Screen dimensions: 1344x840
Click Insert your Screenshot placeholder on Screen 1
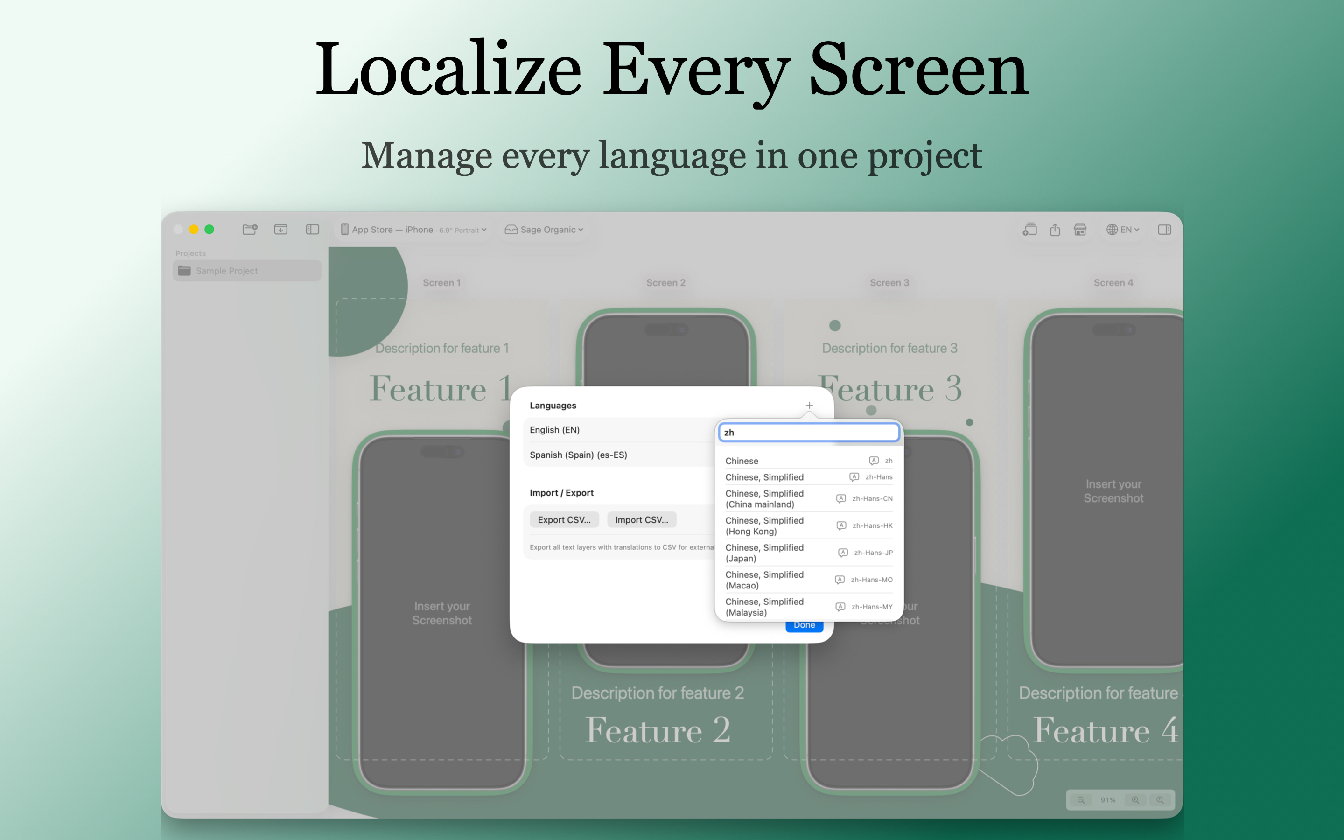click(442, 613)
